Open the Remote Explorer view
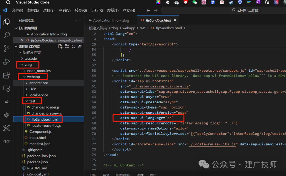 point(7,89)
